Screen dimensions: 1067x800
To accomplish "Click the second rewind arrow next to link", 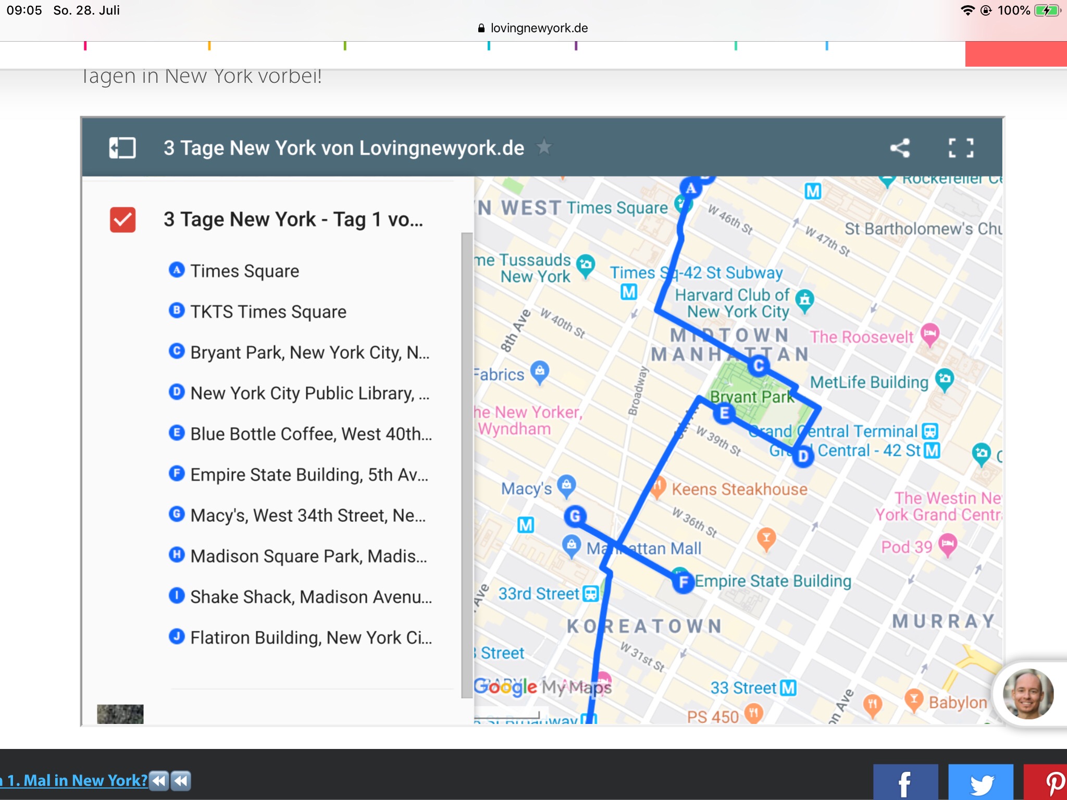I will click(x=181, y=781).
